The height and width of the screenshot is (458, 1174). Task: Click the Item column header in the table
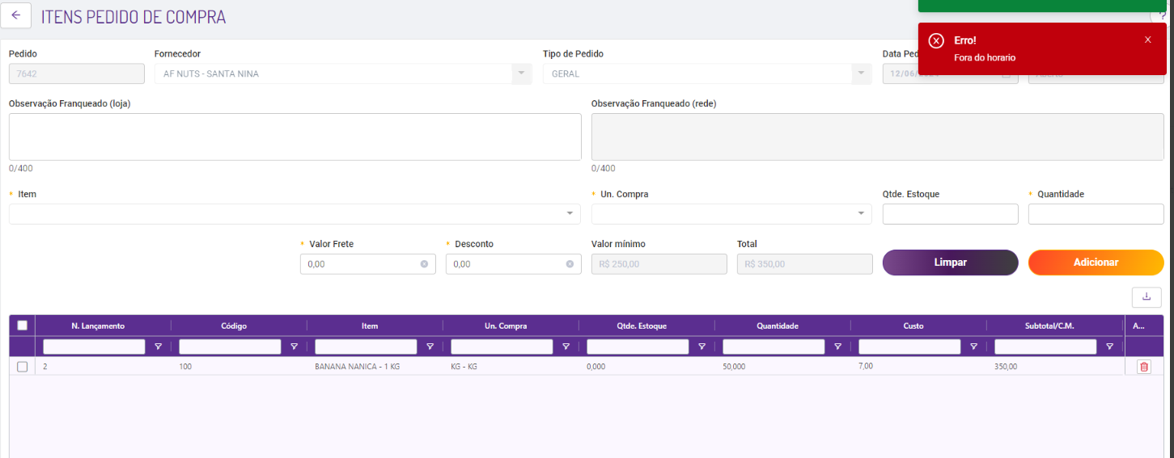370,326
